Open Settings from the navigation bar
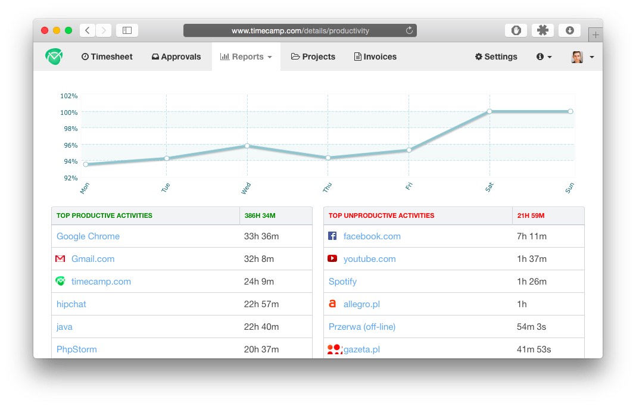The height and width of the screenshot is (406, 636). tap(496, 57)
